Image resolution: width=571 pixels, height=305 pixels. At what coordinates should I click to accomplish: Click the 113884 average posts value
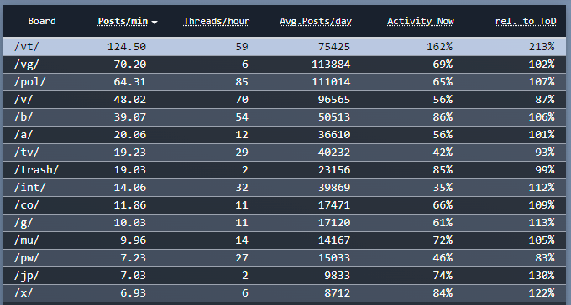tap(331, 65)
